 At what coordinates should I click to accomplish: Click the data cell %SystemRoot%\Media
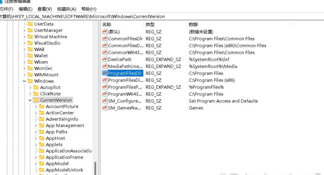tap(213, 67)
